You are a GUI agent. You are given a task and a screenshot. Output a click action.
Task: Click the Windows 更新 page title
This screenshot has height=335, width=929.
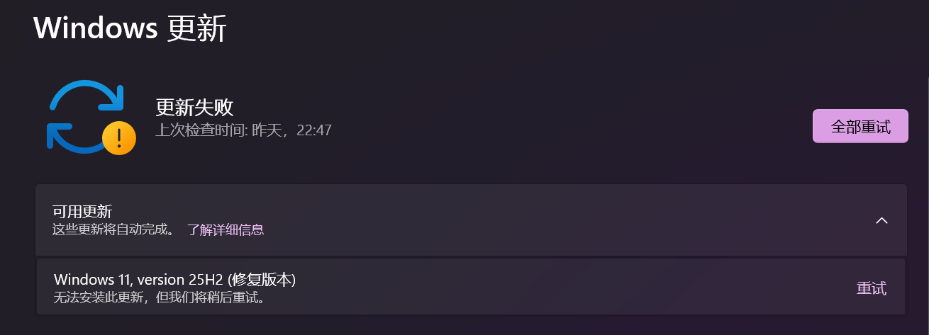pos(130,28)
